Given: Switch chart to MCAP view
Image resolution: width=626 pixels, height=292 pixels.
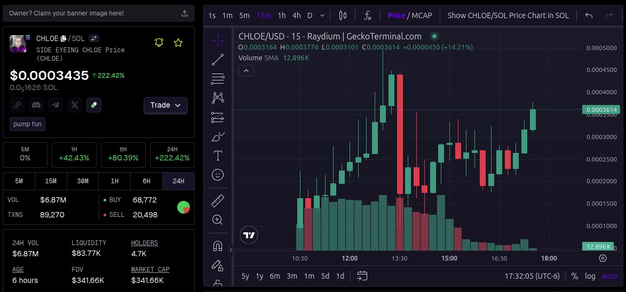Looking at the screenshot, I should pyautogui.click(x=422, y=15).
